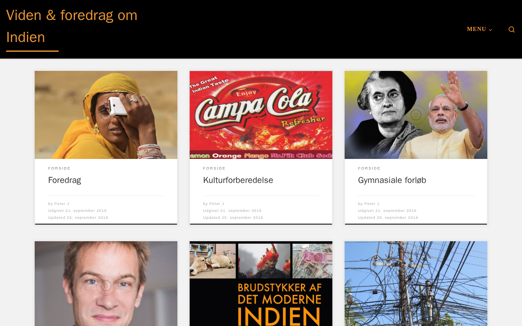The height and width of the screenshot is (326, 522).
Task: Select the FORSIDE category above Foredrag
Action: click(x=60, y=168)
